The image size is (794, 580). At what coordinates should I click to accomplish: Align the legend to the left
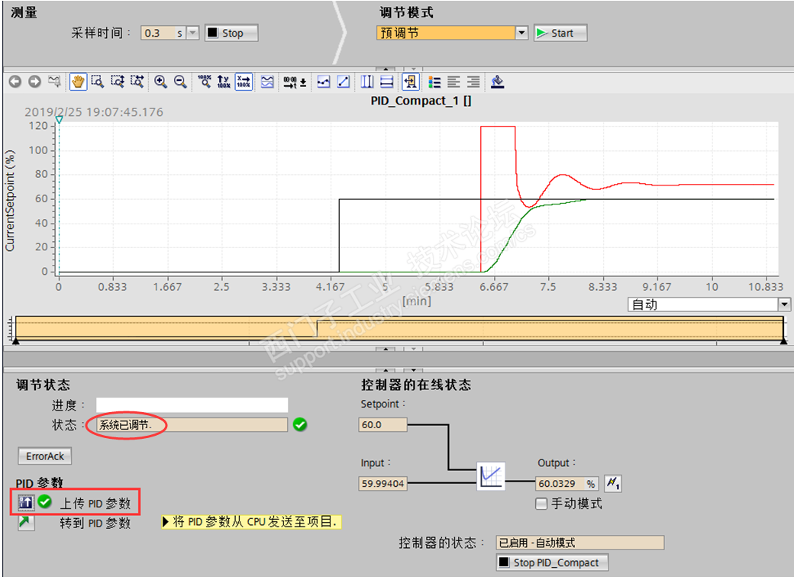(453, 82)
